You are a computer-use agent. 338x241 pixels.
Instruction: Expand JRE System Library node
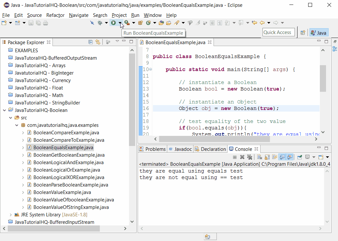(x=10, y=215)
